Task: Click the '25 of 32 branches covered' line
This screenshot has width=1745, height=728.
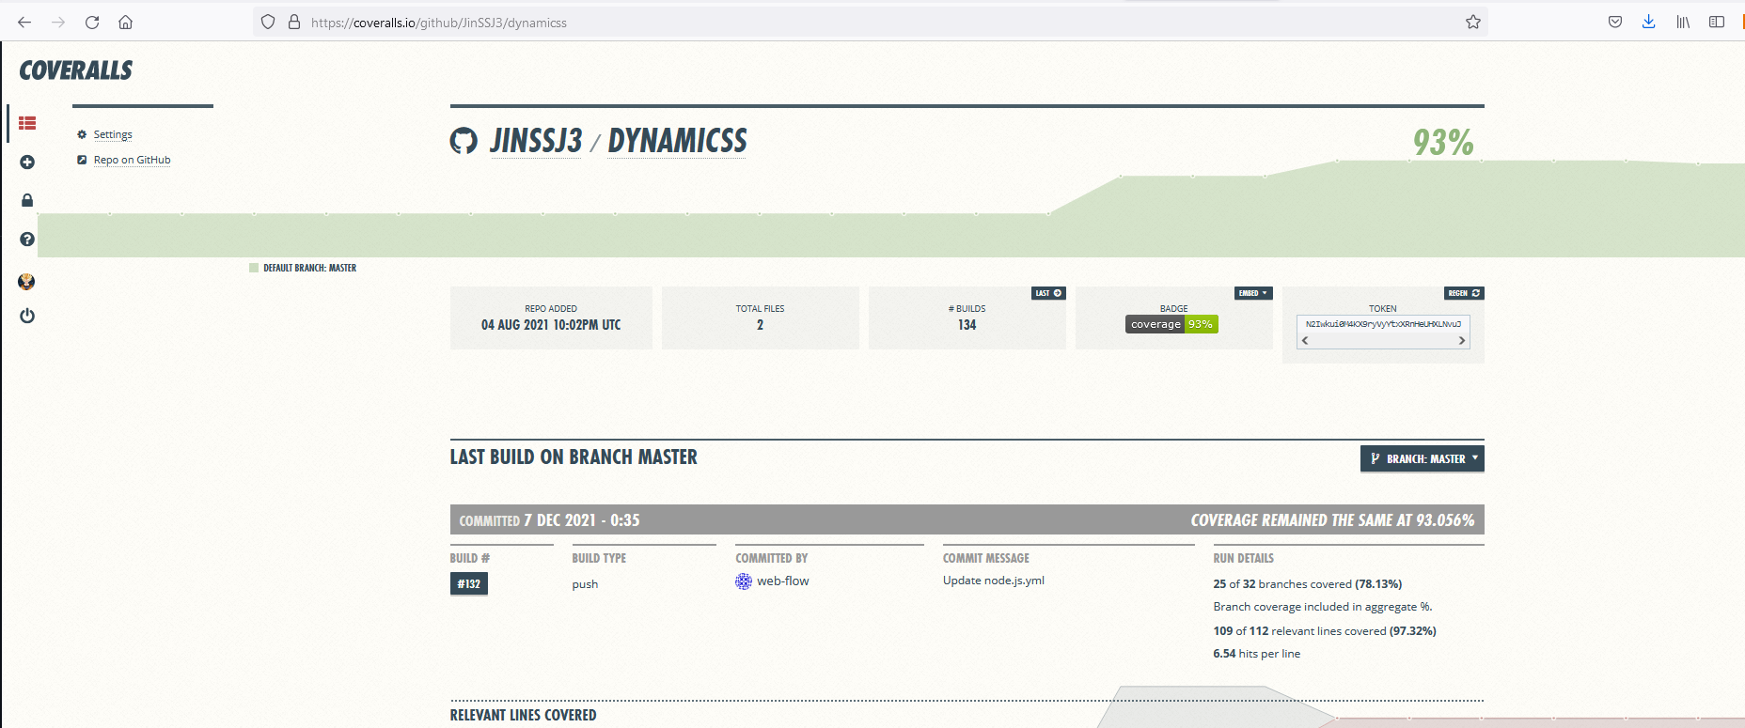Action: pyautogui.click(x=1307, y=584)
